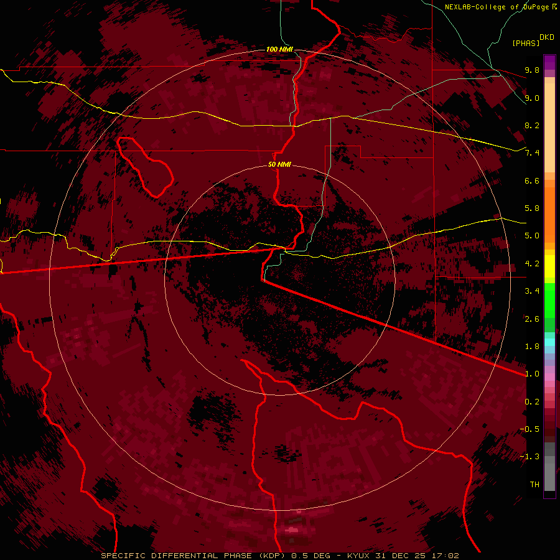This screenshot has width=560, height=560.
Task: Click the 3.4 value on color scale
Action: pos(532,291)
